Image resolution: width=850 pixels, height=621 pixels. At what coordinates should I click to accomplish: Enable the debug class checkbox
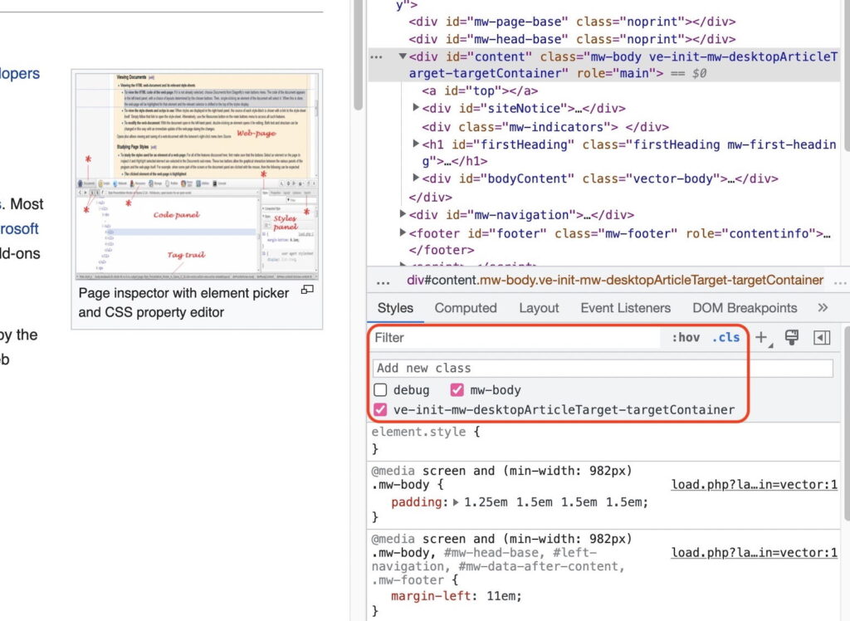pyautogui.click(x=380, y=390)
